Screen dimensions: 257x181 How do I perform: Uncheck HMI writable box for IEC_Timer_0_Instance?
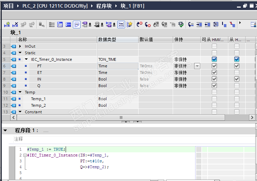point(237,59)
